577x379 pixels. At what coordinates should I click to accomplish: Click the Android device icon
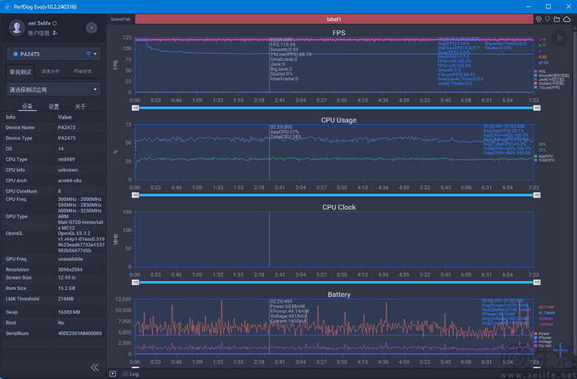(15, 54)
